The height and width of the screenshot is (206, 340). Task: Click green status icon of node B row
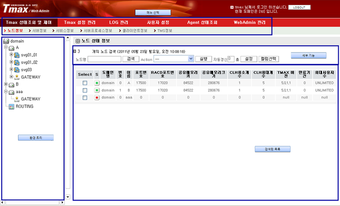coord(97,90)
